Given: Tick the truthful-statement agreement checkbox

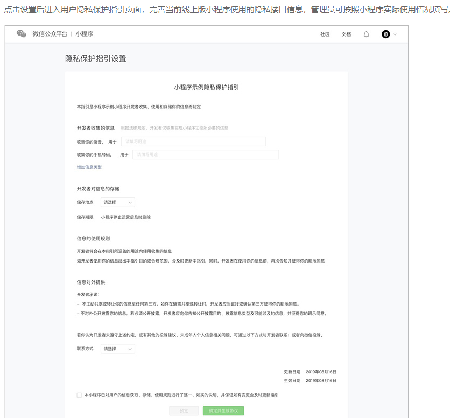Looking at the screenshot, I should click(x=79, y=395).
